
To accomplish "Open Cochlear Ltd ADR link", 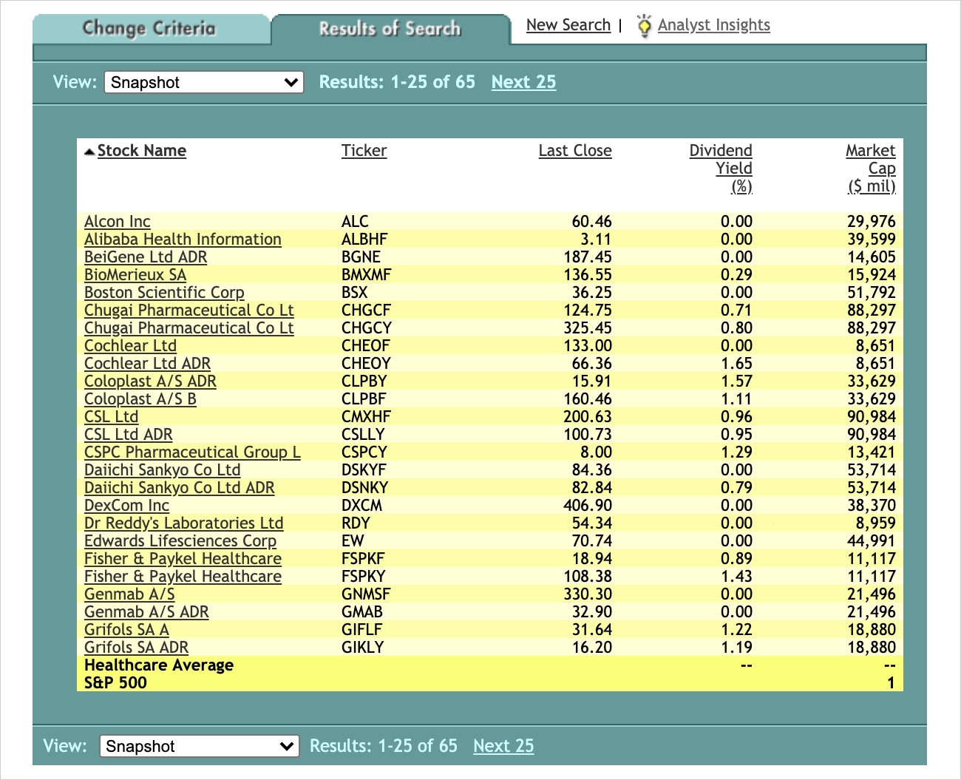I will click(147, 364).
